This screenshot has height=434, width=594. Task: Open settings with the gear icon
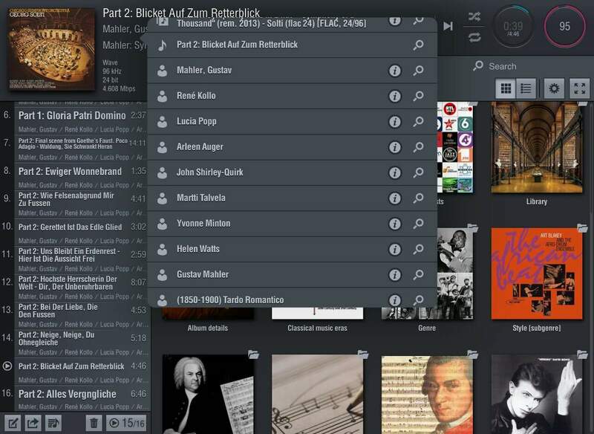pos(553,88)
